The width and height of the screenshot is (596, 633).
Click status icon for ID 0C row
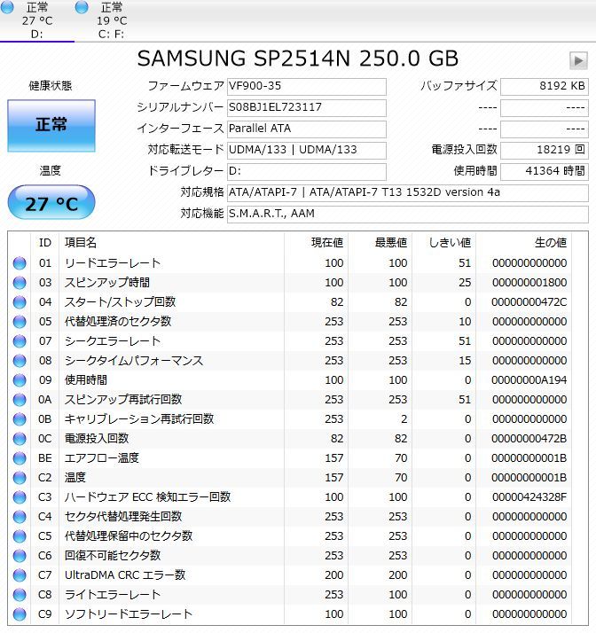click(x=20, y=439)
